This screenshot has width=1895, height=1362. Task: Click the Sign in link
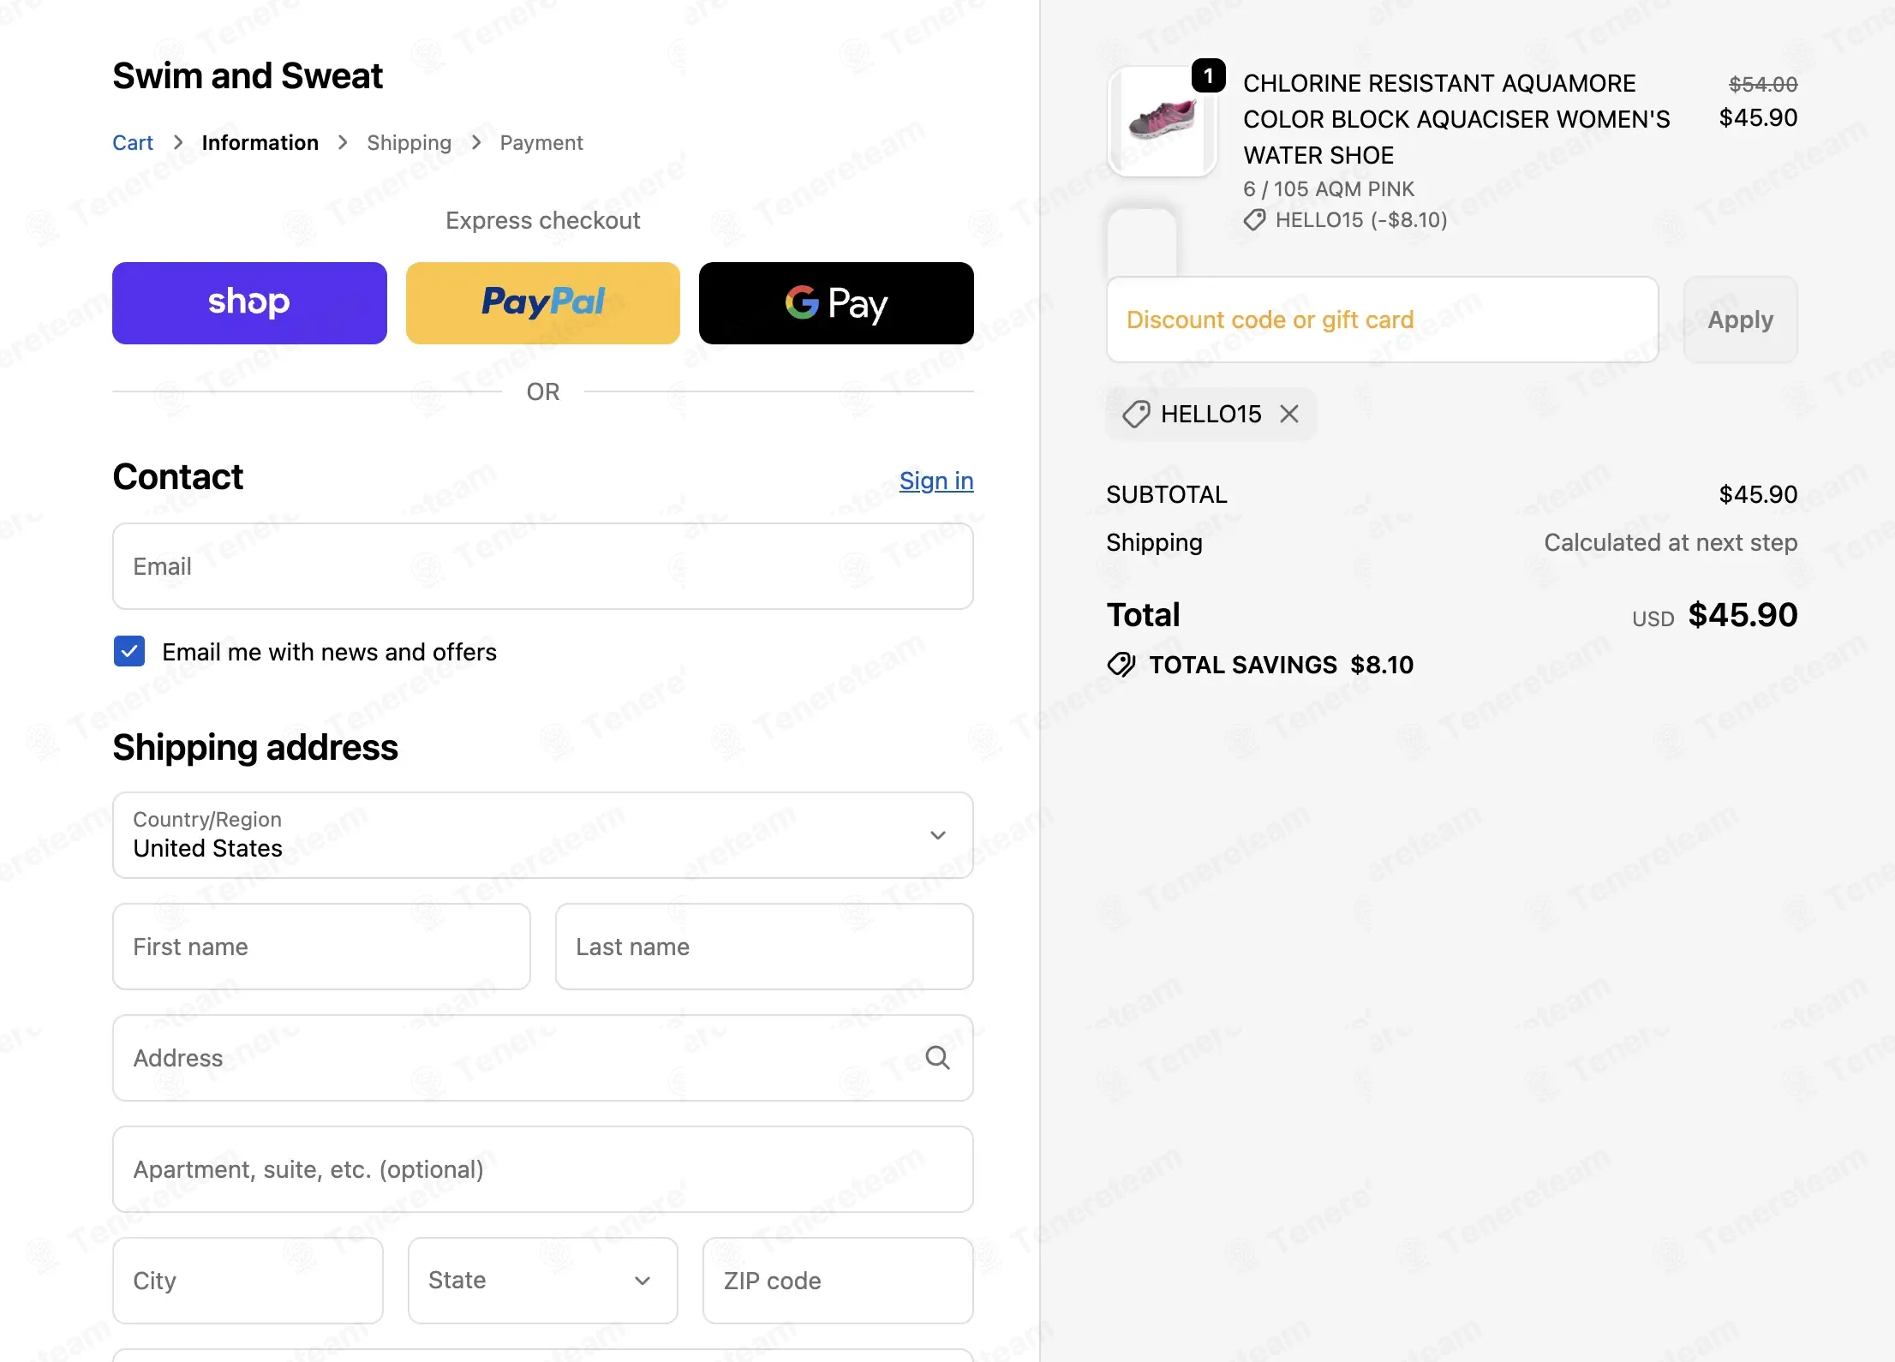coord(936,481)
